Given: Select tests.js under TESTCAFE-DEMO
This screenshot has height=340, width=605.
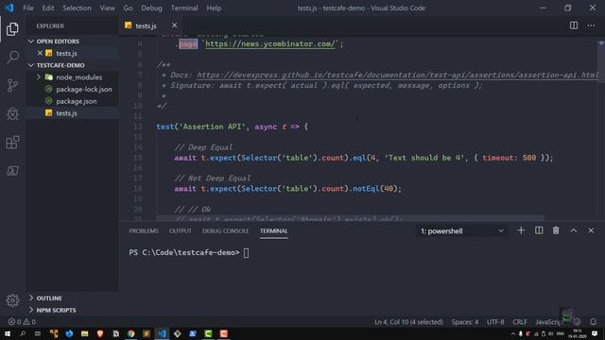Looking at the screenshot, I should point(66,113).
